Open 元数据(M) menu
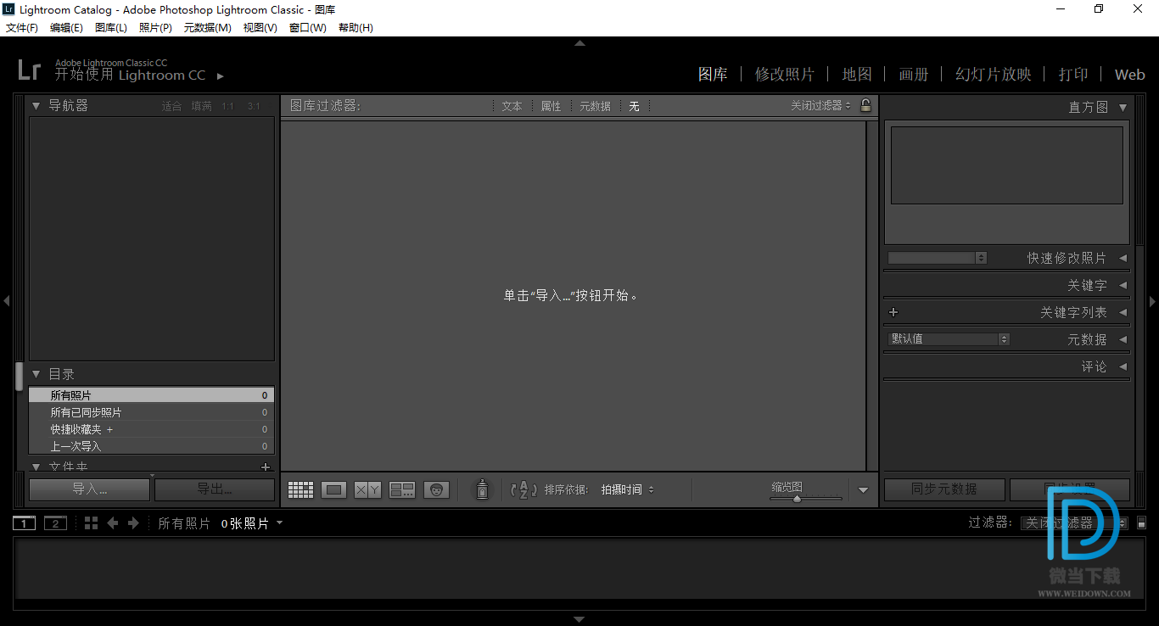1159x626 pixels. (207, 28)
